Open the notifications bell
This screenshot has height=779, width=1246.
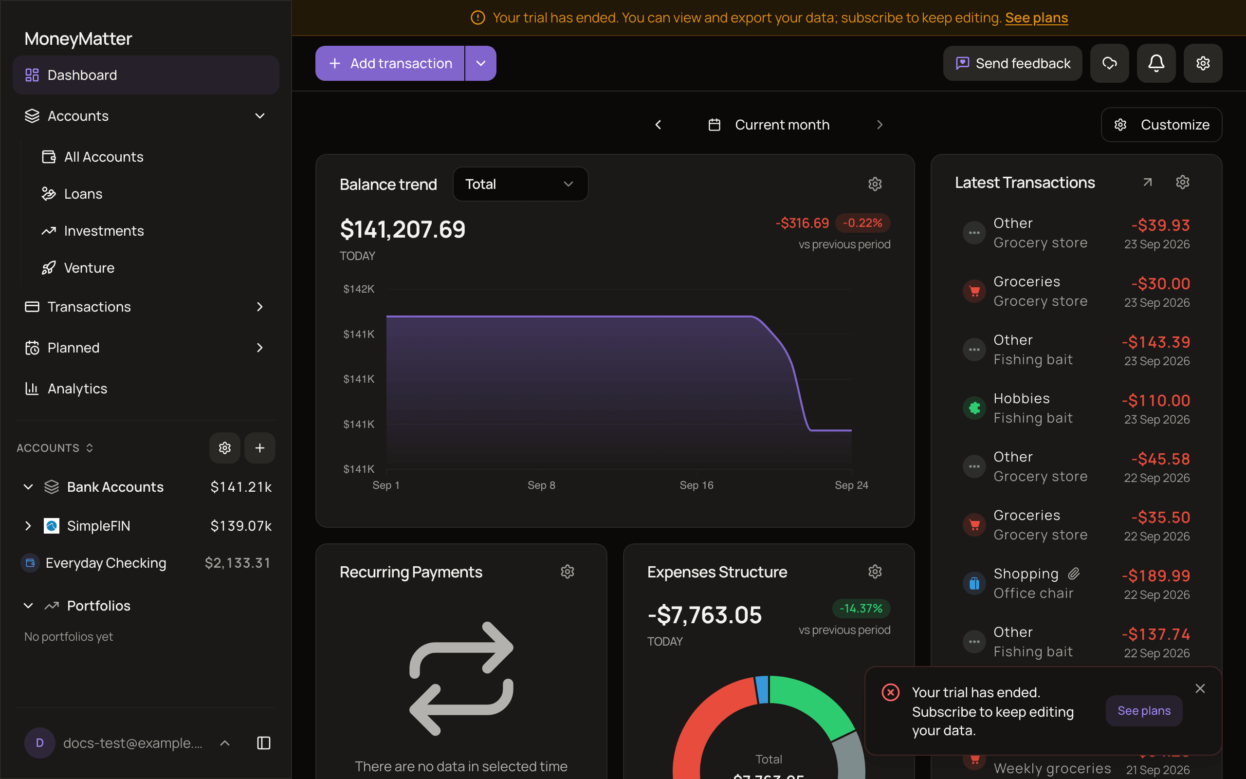coord(1156,63)
